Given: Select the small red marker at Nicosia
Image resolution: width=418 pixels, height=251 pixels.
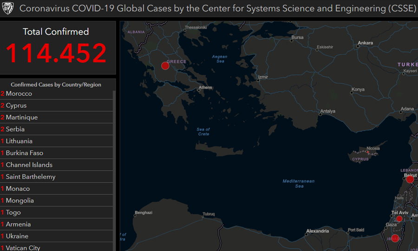Looking at the screenshot, I should [368, 152].
